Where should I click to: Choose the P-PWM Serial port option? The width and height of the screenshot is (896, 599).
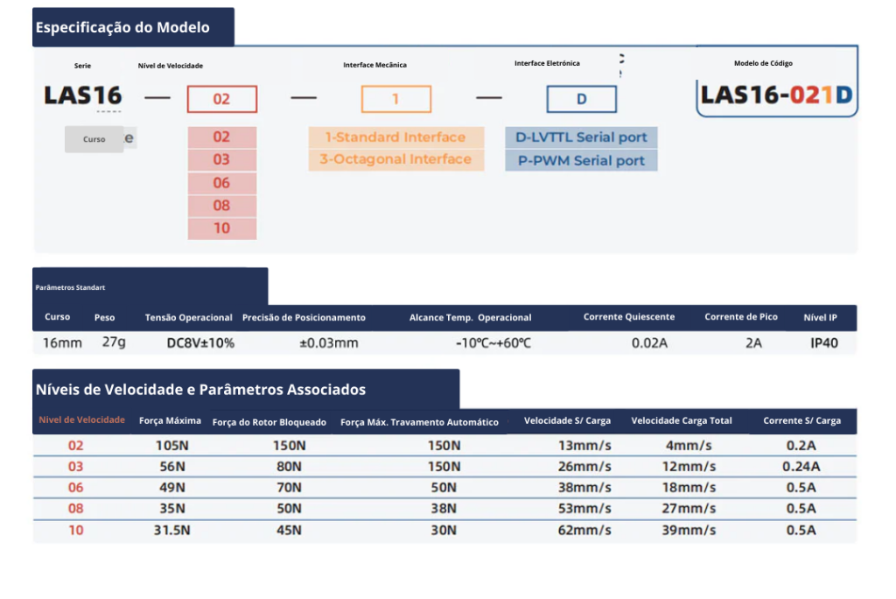point(581,160)
